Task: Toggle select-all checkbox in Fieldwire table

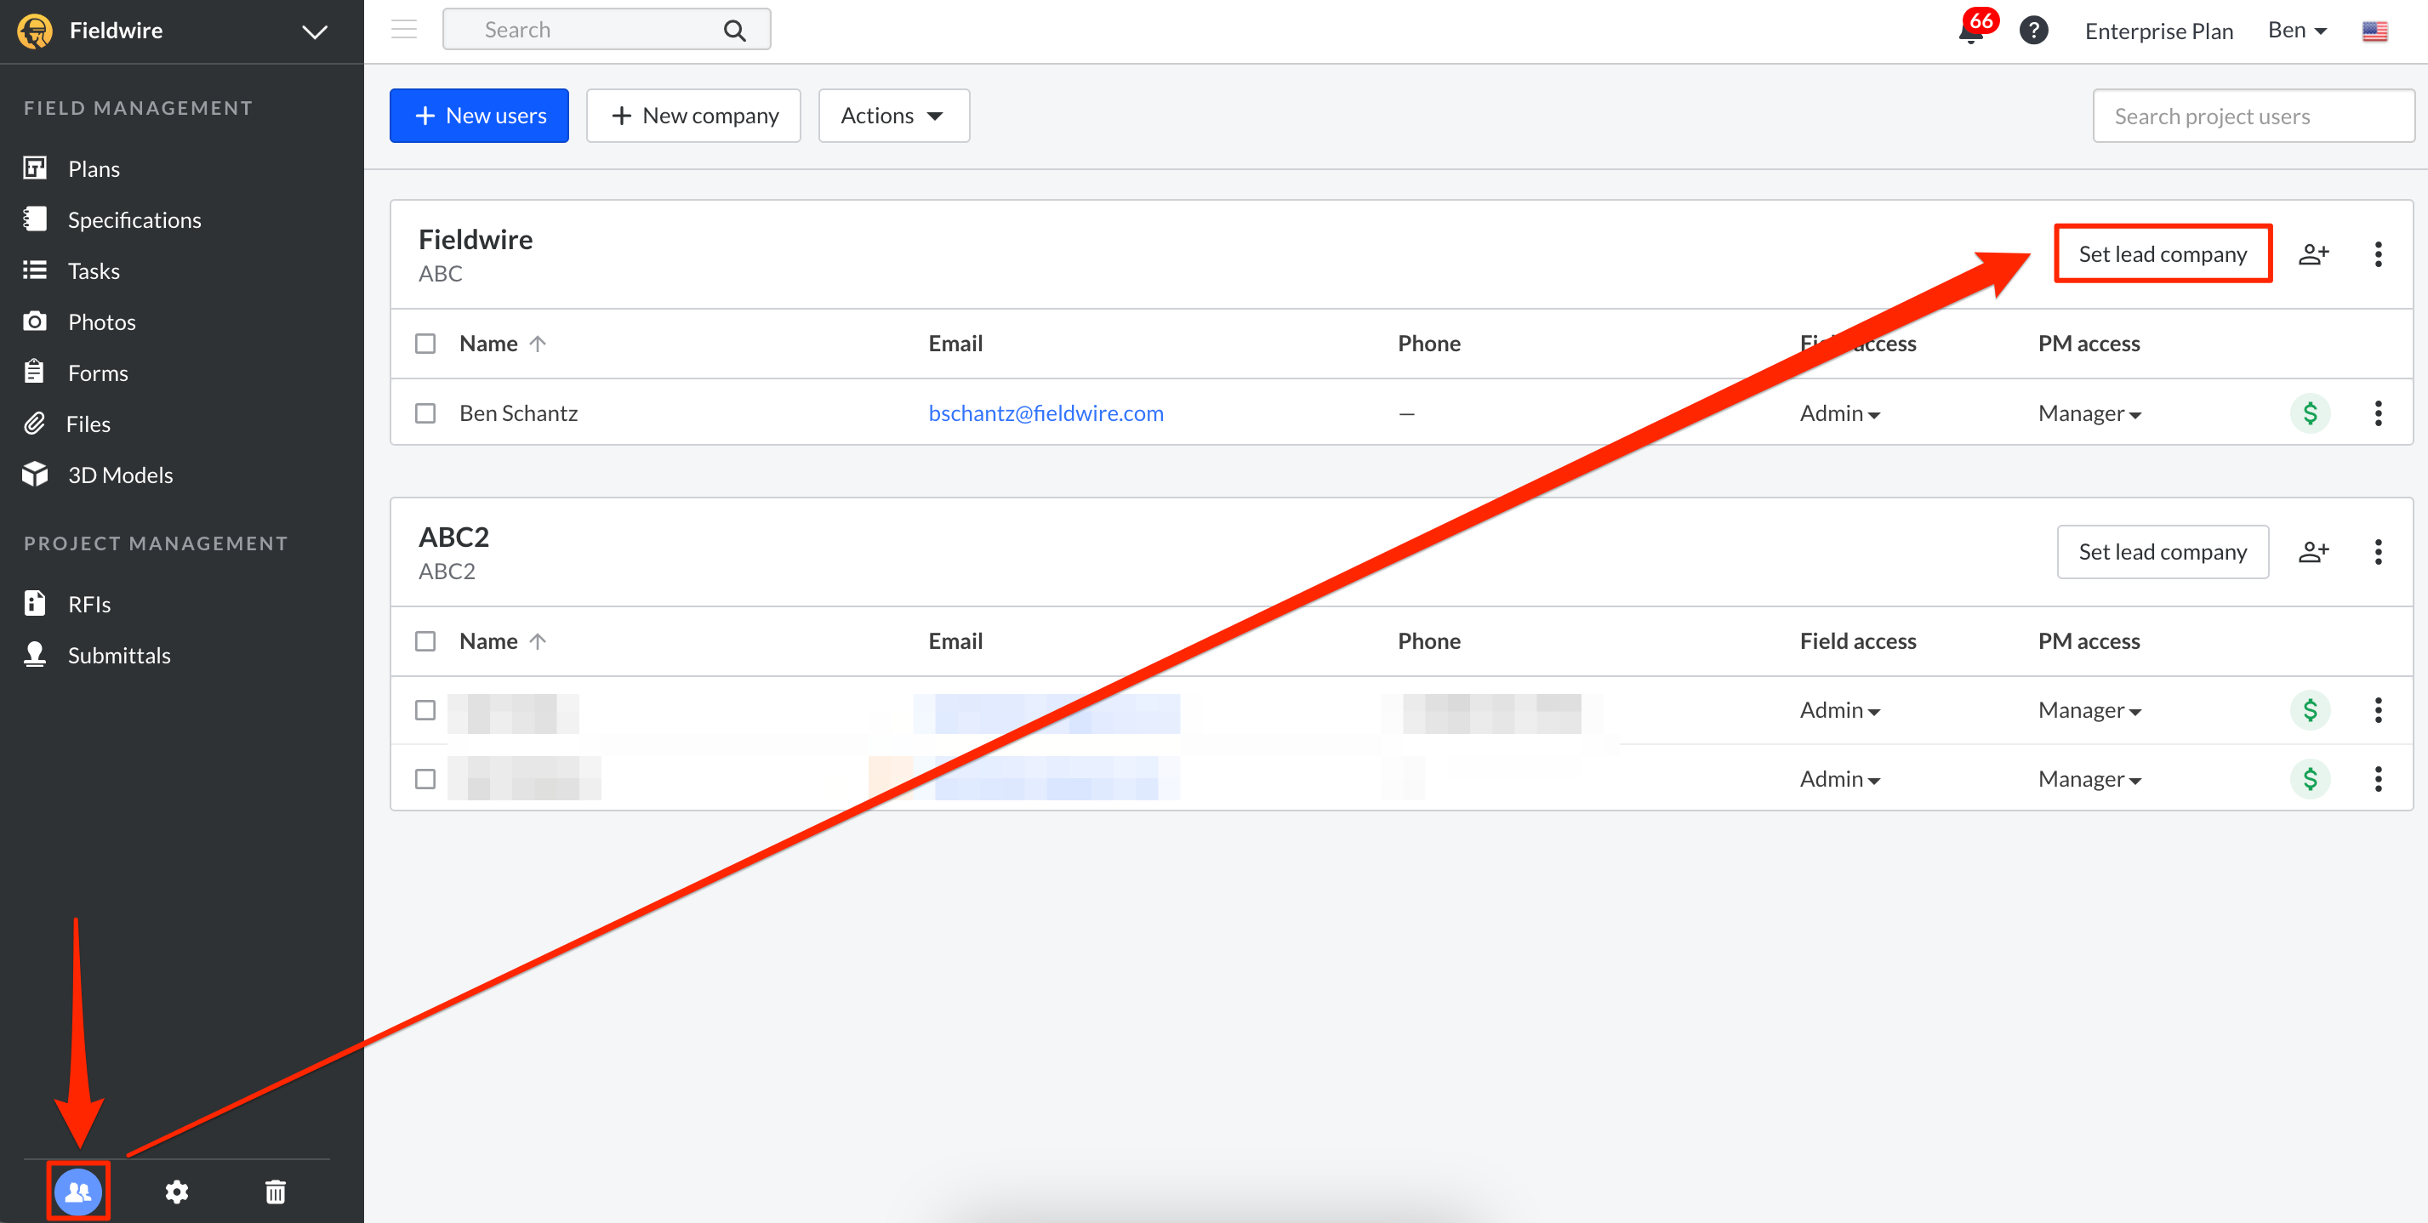Action: pos(425,344)
